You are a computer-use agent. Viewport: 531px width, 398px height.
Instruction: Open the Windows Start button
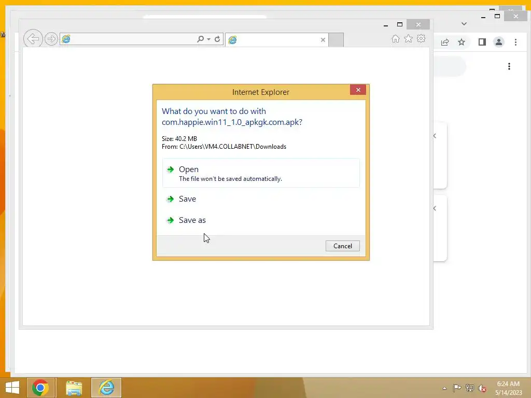coord(12,388)
